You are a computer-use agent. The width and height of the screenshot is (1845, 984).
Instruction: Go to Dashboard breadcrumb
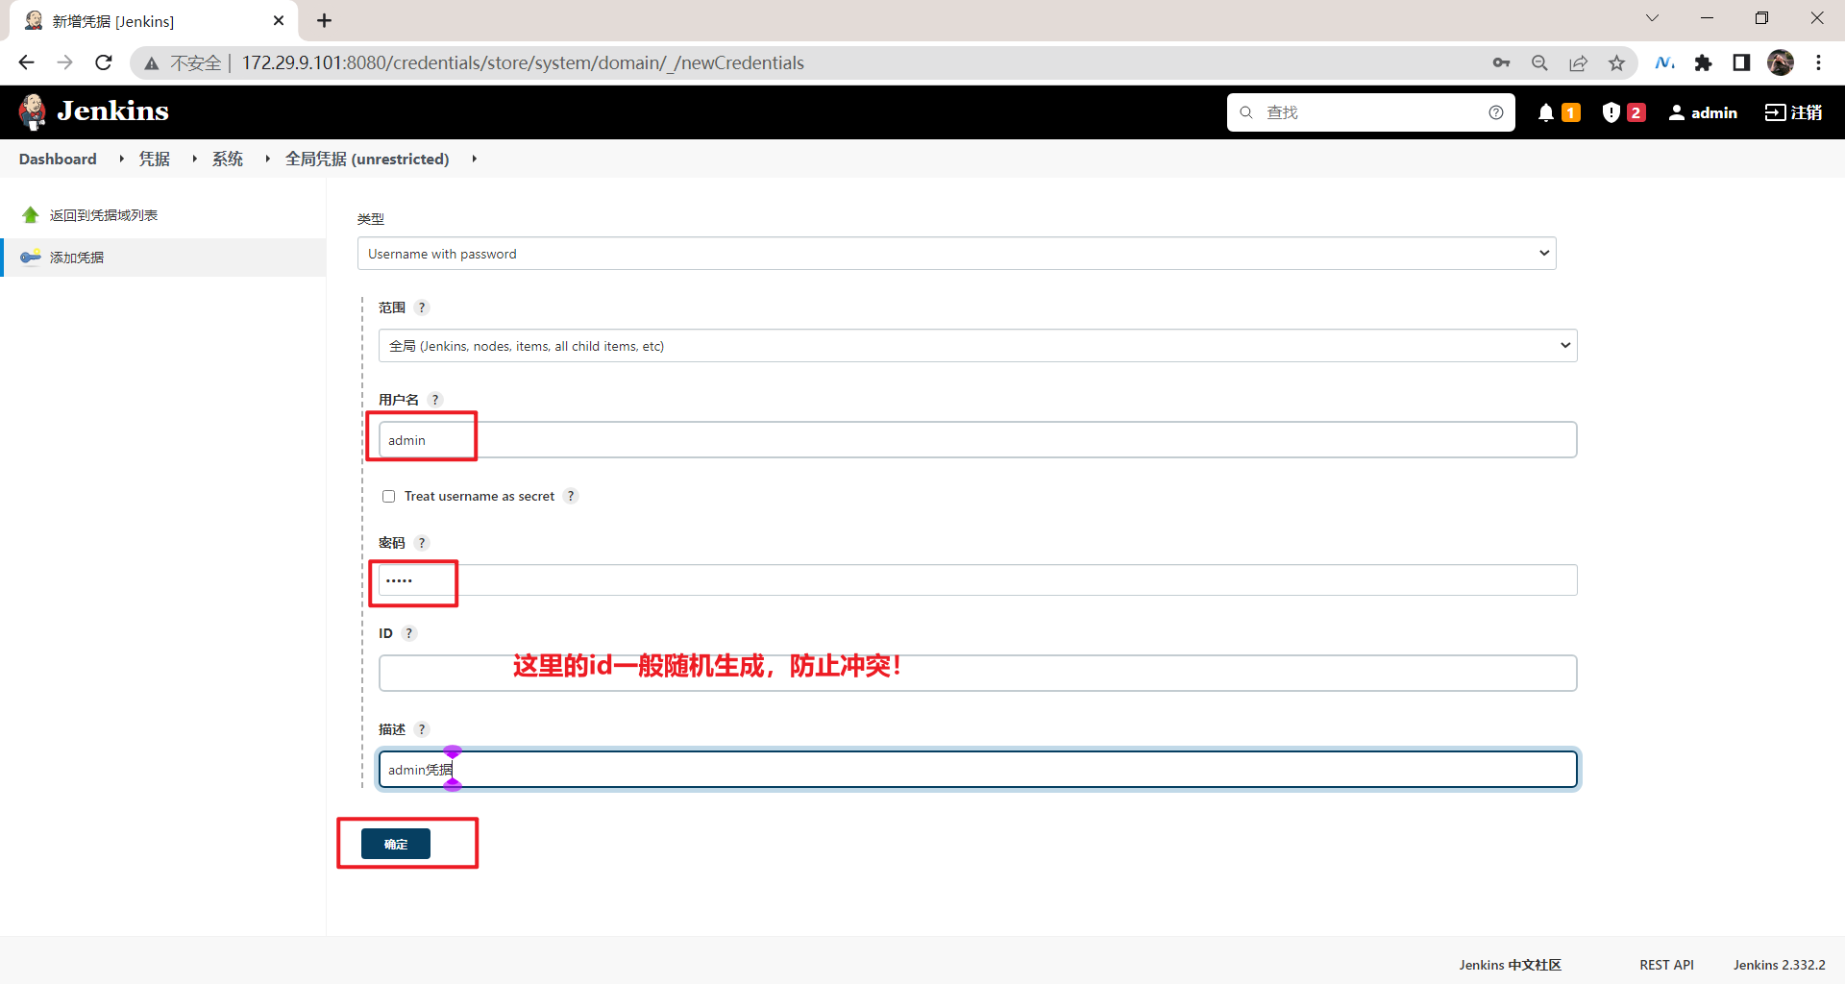pyautogui.click(x=58, y=159)
